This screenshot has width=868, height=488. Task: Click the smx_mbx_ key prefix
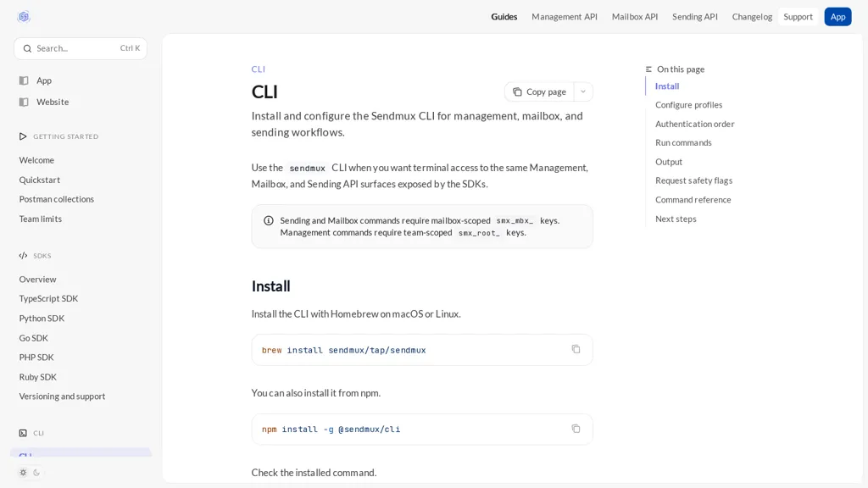tap(515, 221)
